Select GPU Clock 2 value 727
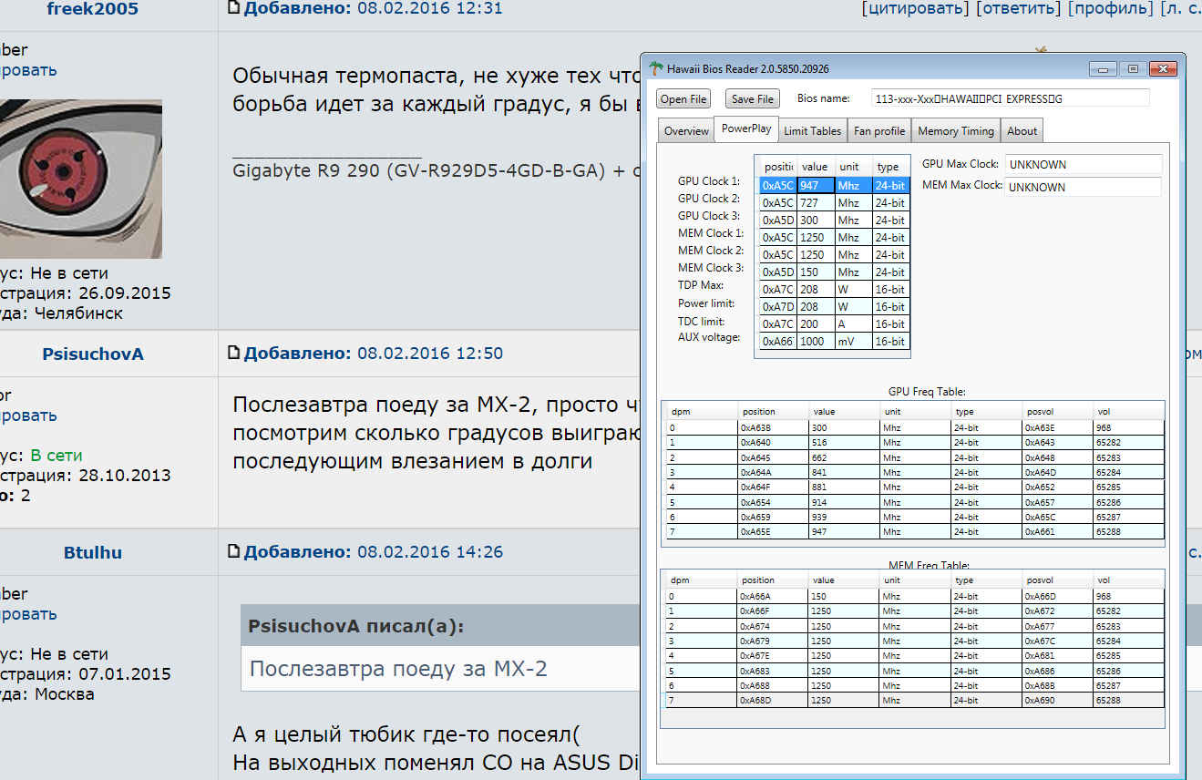Screen dimensions: 1202x780 click(x=817, y=202)
